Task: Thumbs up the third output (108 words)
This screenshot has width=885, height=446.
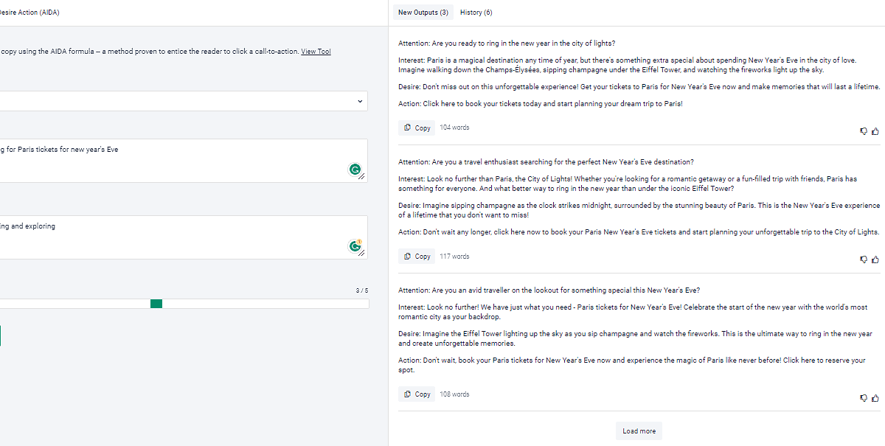Action: click(x=875, y=398)
